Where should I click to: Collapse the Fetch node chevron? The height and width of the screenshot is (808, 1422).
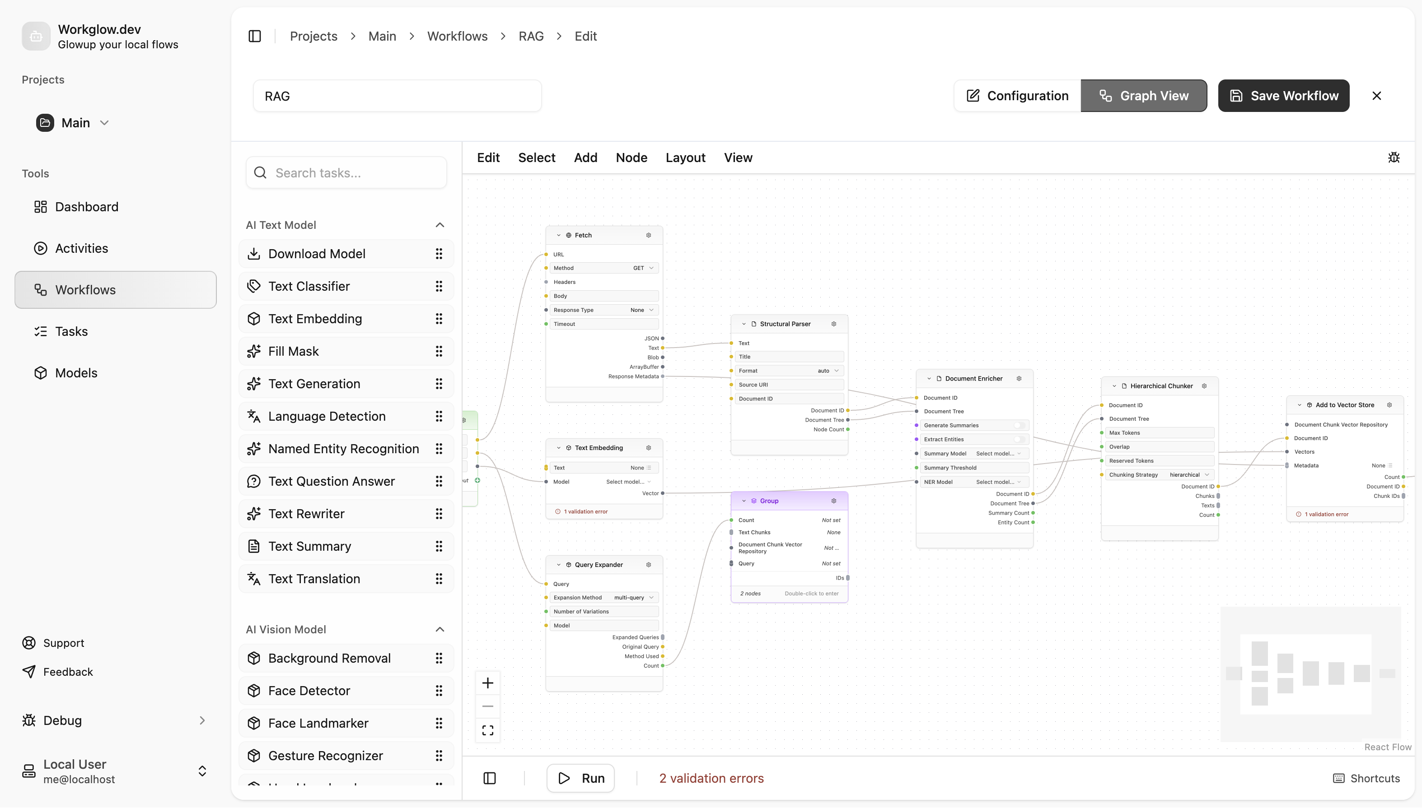point(559,235)
